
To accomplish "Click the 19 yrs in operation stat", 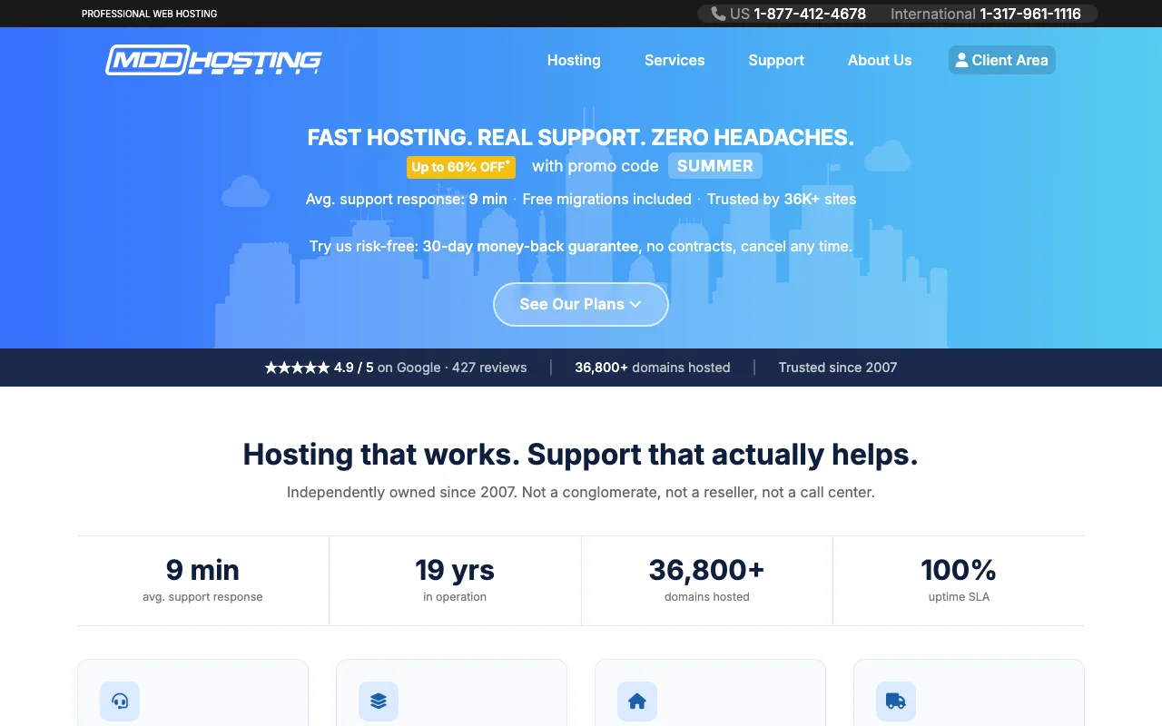I will pos(455,580).
